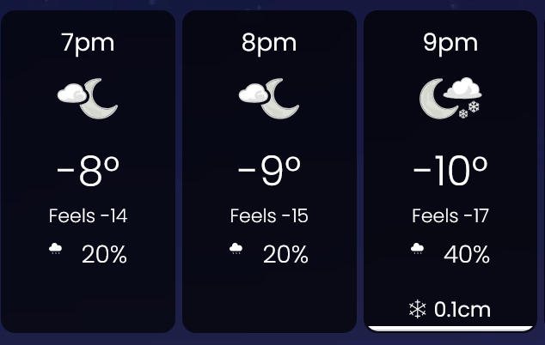The width and height of the screenshot is (545, 345).
Task: Click the Feels -14 text
Action: tap(88, 215)
